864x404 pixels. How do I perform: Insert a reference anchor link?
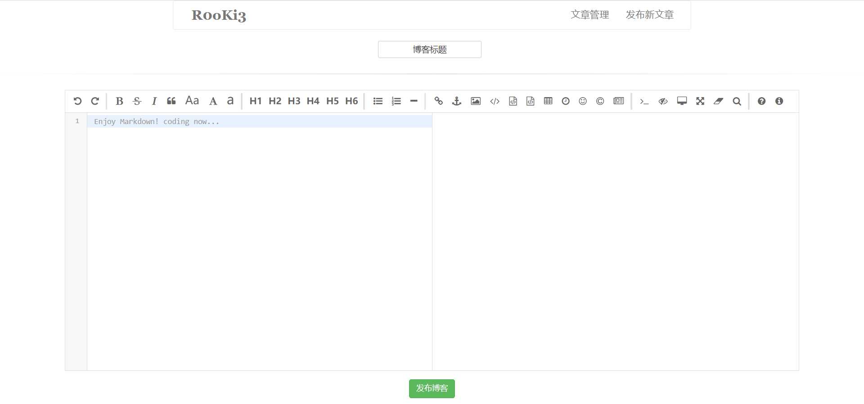pos(457,101)
